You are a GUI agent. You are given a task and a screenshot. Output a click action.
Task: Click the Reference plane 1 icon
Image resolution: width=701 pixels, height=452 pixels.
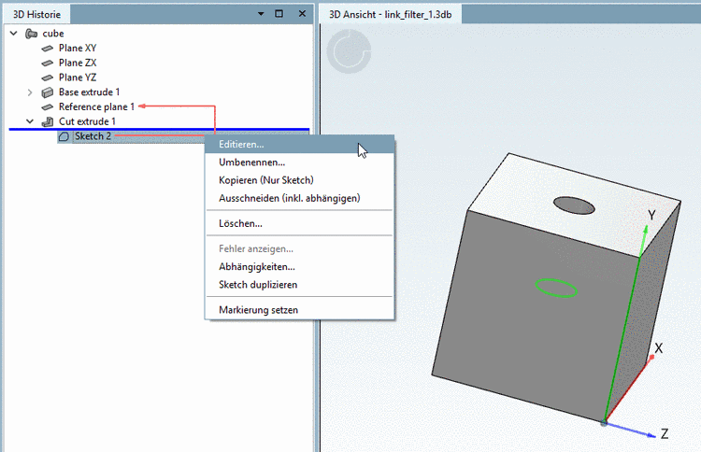(48, 107)
